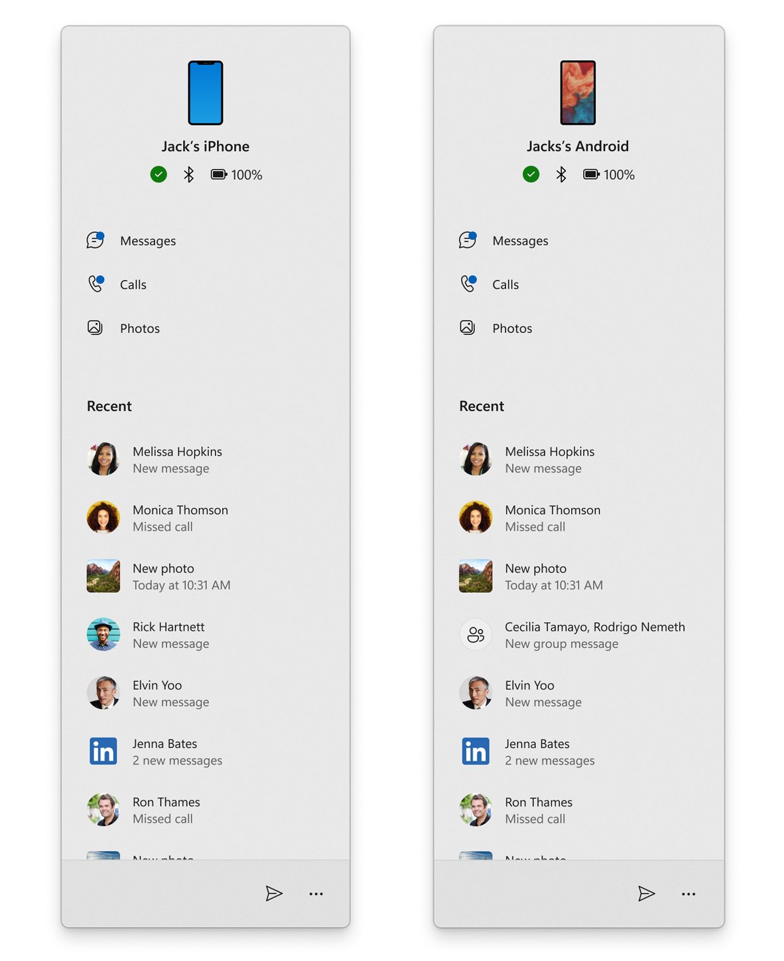Click the send icon in Android panel
This screenshot has height=961, width=784.
(647, 893)
